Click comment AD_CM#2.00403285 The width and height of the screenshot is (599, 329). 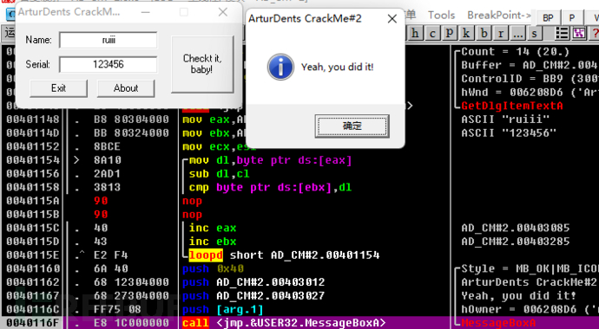click(x=516, y=242)
